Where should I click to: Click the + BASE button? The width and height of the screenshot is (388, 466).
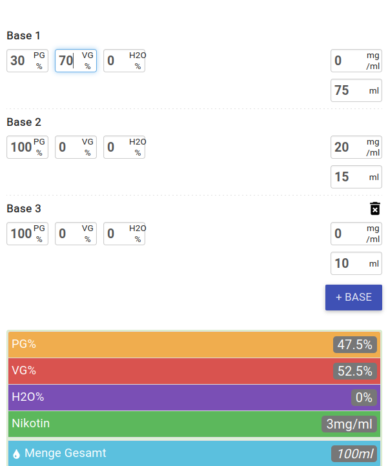(x=353, y=298)
